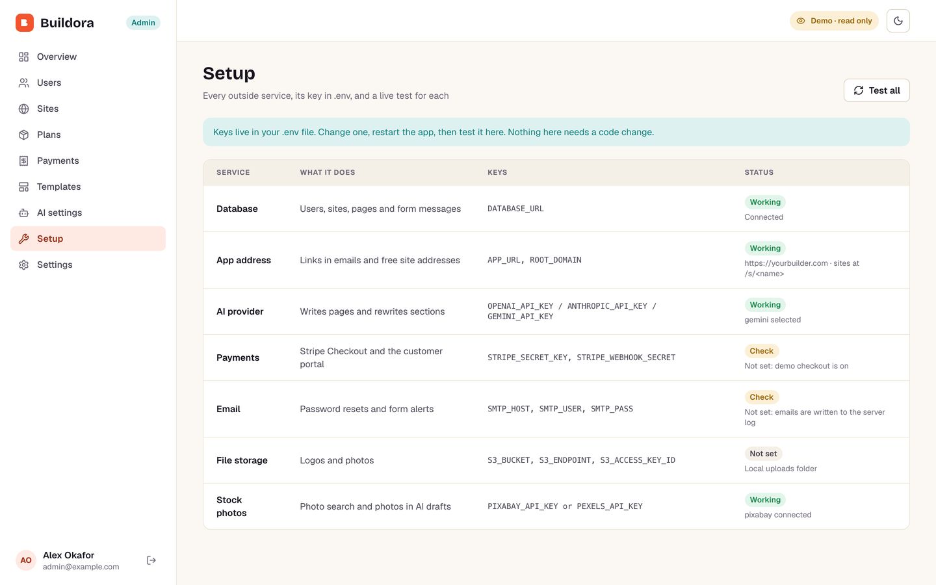Click the Keys live in .env info banner
This screenshot has width=936, height=585.
tap(556, 132)
